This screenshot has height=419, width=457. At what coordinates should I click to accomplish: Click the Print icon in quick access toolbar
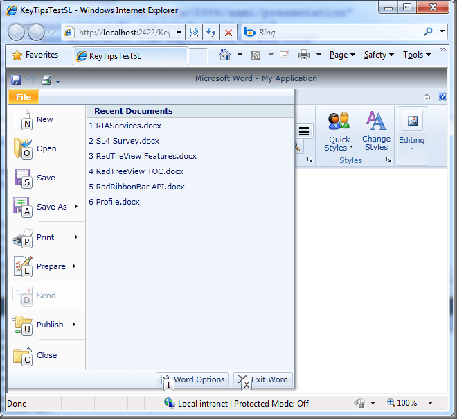click(46, 79)
